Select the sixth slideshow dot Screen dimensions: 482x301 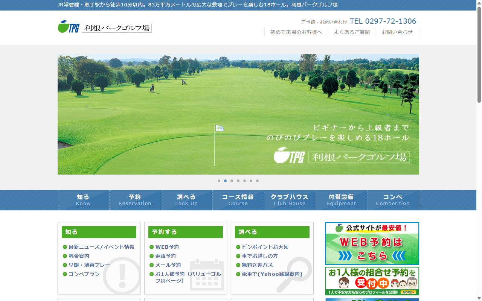251,181
